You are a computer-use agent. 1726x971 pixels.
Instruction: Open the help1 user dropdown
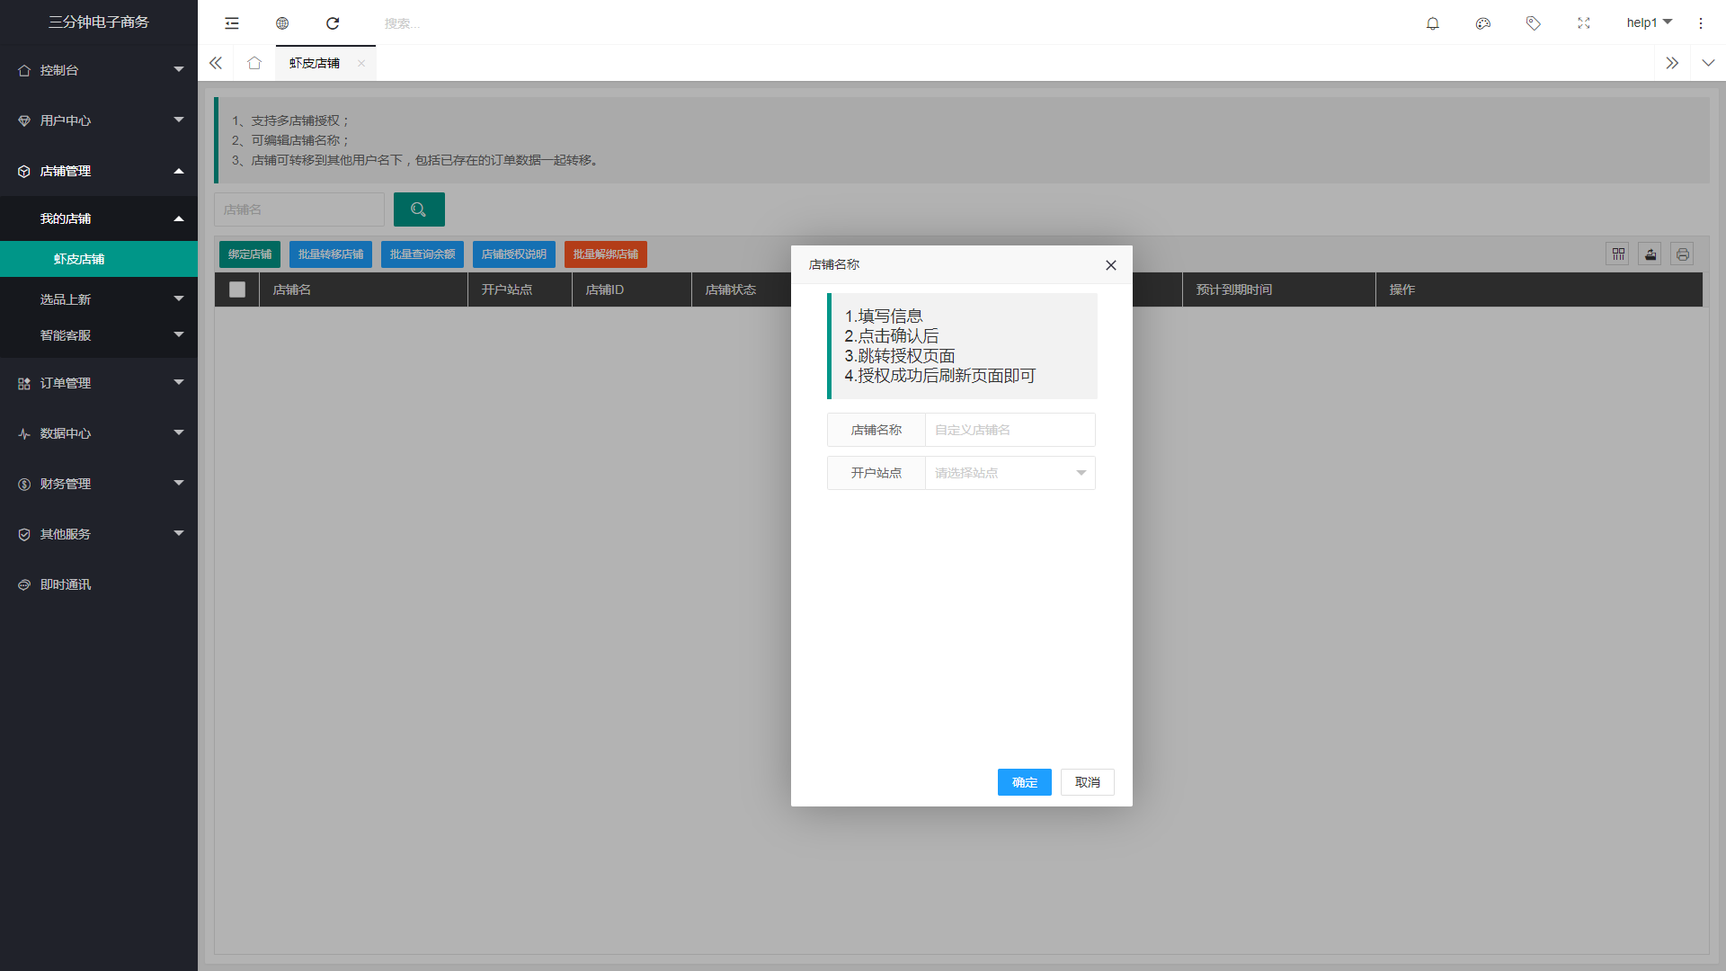click(1649, 22)
